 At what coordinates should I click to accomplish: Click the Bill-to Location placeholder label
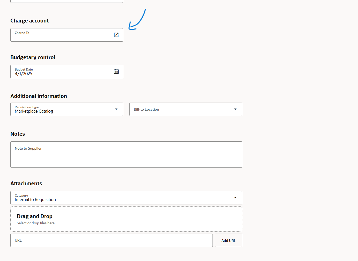tap(146, 109)
